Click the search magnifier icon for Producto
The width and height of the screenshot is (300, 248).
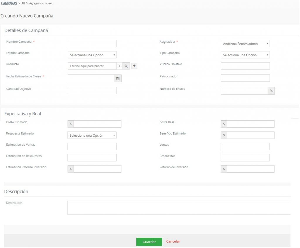126,66
